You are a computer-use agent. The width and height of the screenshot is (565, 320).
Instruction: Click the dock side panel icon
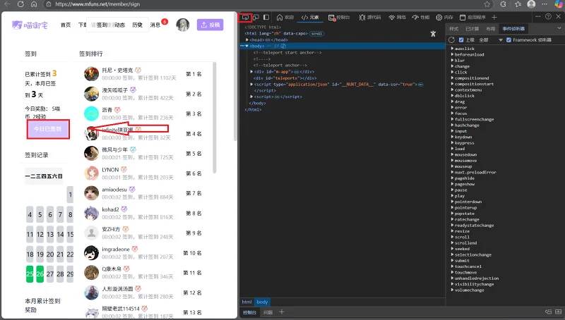pos(266,17)
